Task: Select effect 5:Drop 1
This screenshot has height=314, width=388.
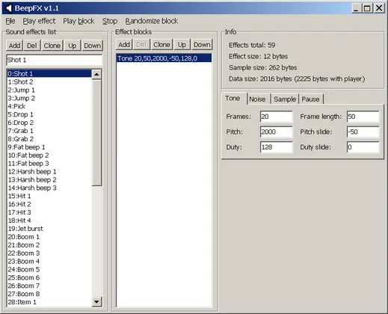Action: tap(49, 114)
